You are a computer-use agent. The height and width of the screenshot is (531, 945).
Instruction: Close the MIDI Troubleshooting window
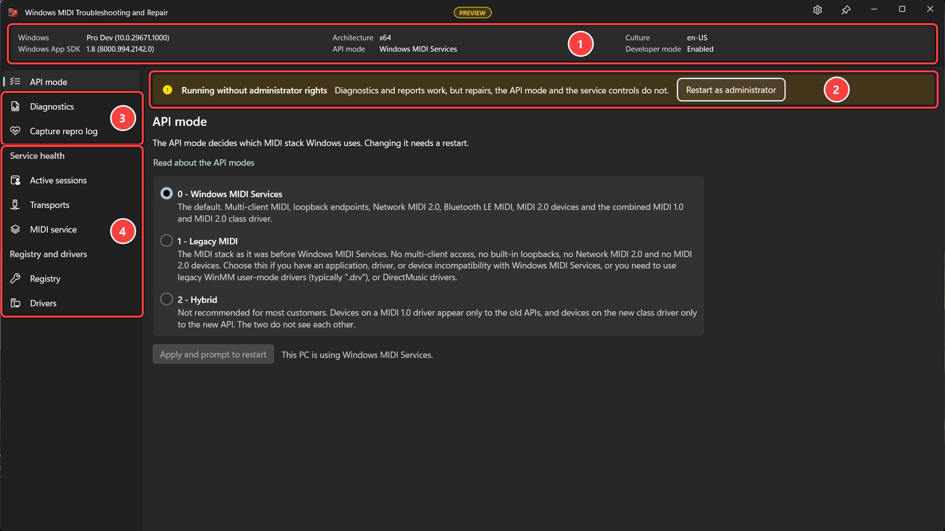(x=930, y=9)
